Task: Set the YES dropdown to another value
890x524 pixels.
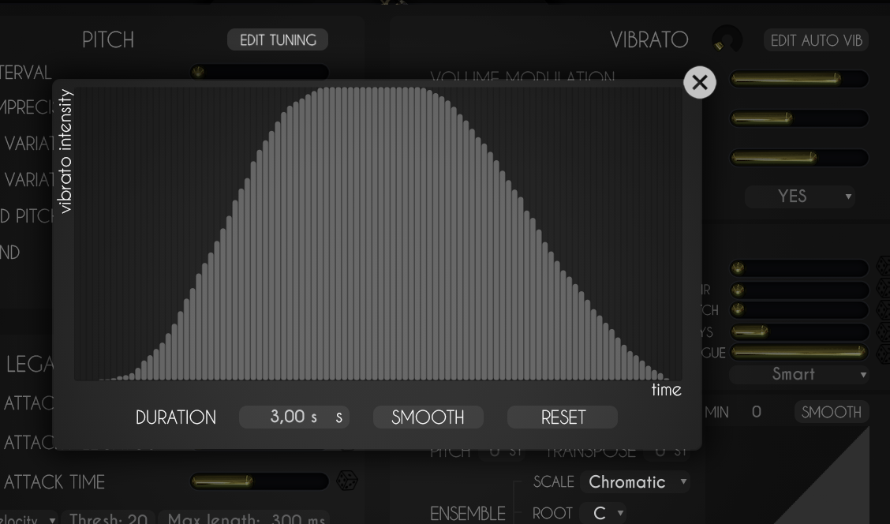Action: pyautogui.click(x=799, y=196)
